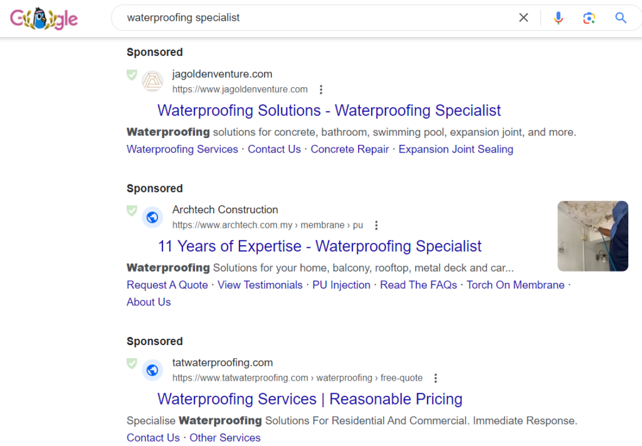Click the jagoldenventure site favicon
This screenshot has width=642, height=446.
click(152, 82)
